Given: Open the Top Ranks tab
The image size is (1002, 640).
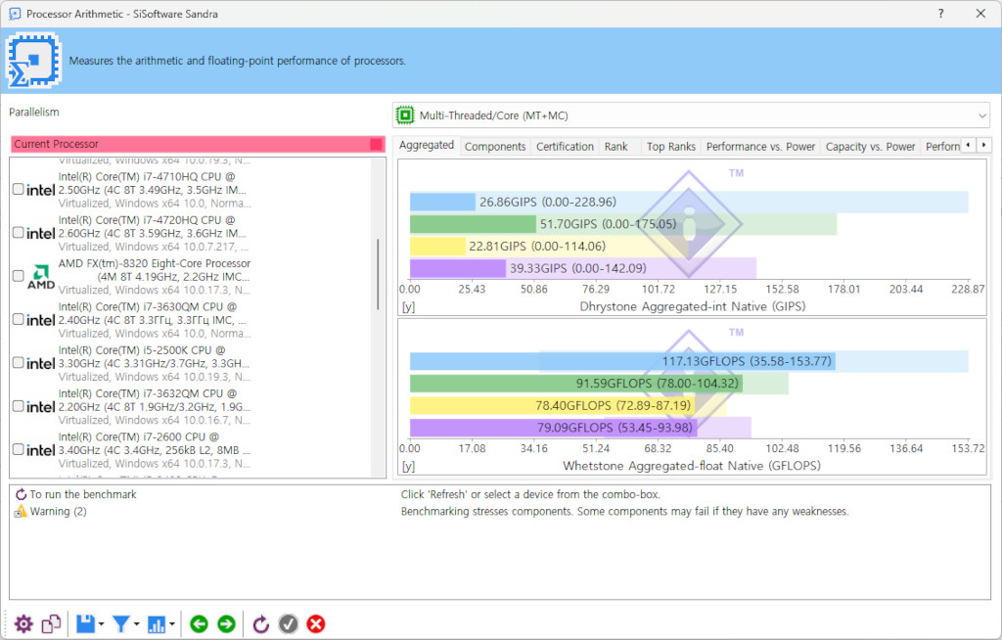Looking at the screenshot, I should (x=671, y=147).
